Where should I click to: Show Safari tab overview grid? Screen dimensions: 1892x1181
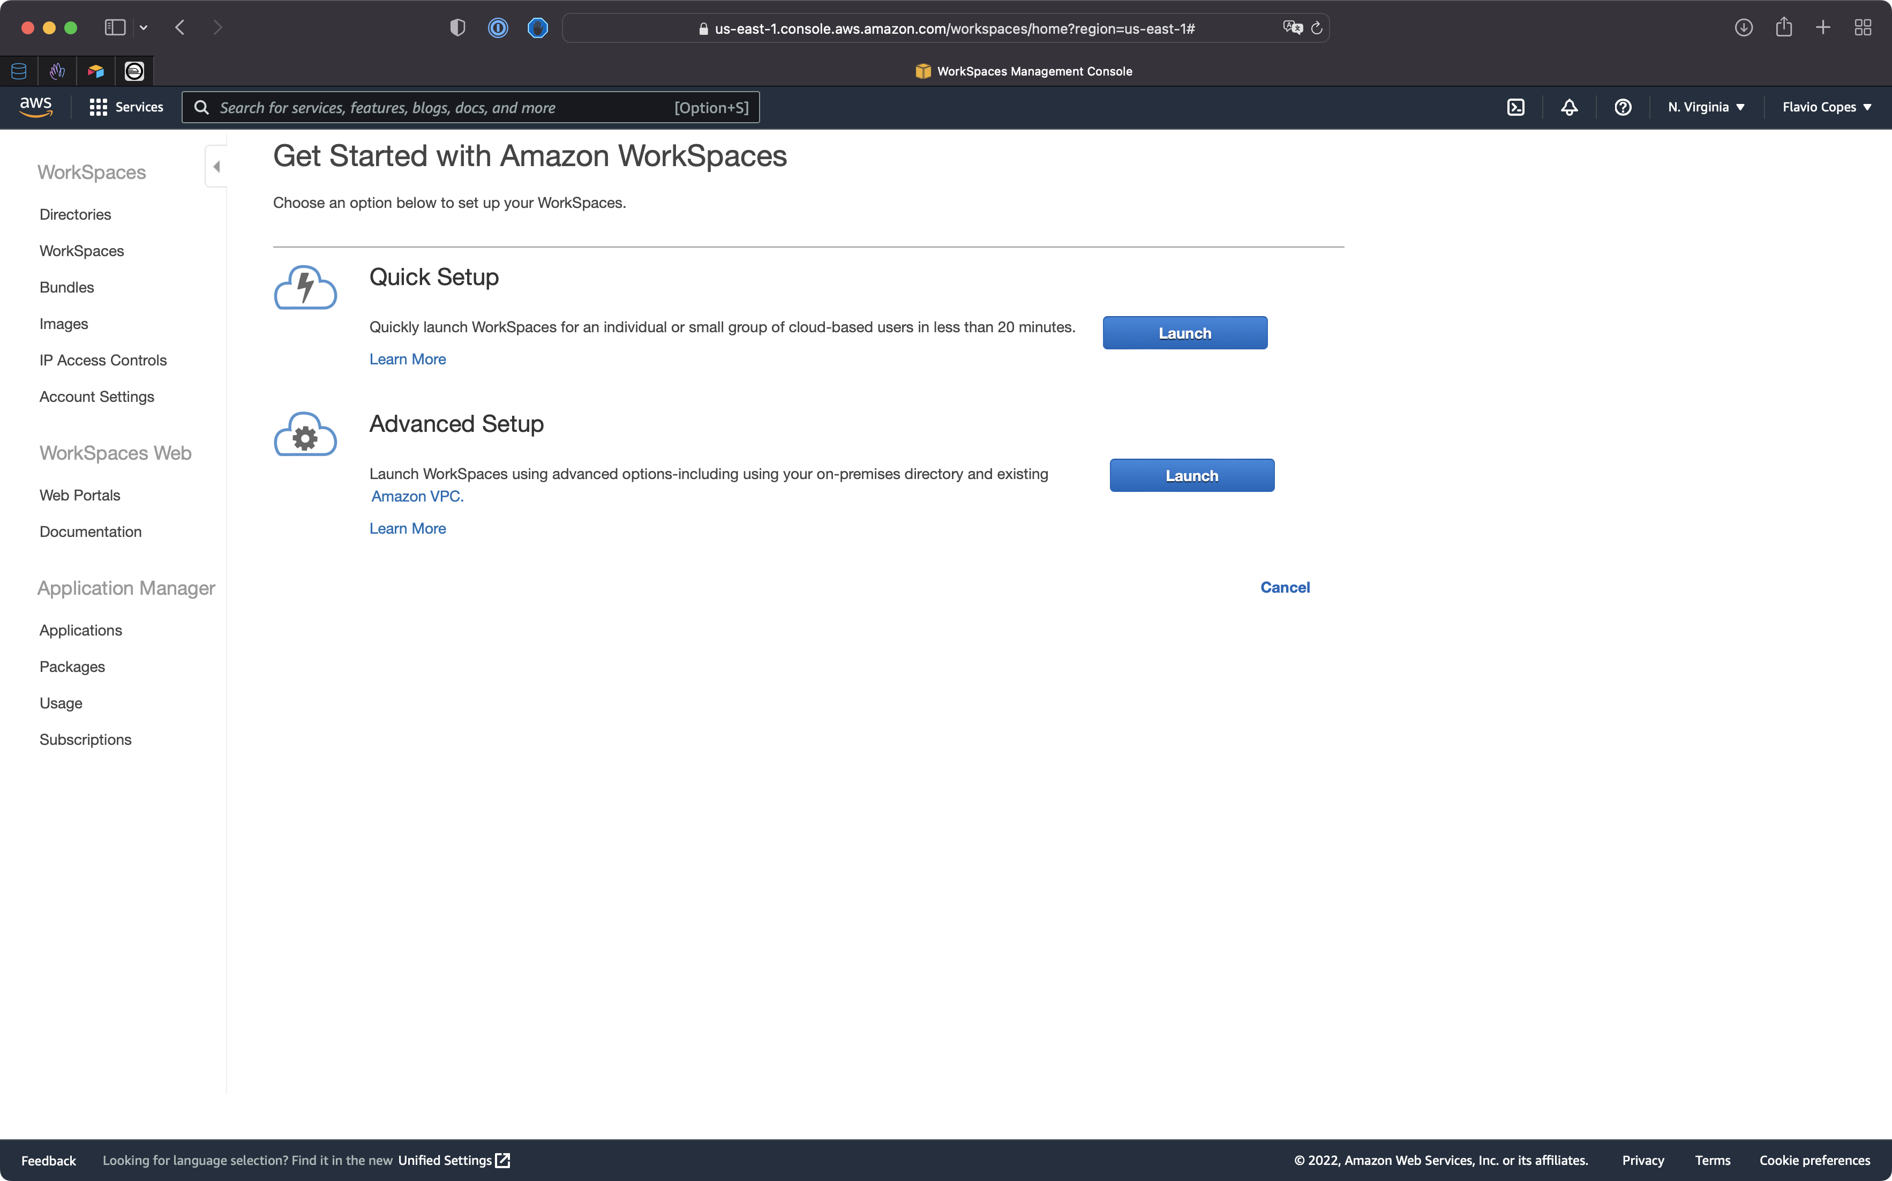click(1863, 28)
